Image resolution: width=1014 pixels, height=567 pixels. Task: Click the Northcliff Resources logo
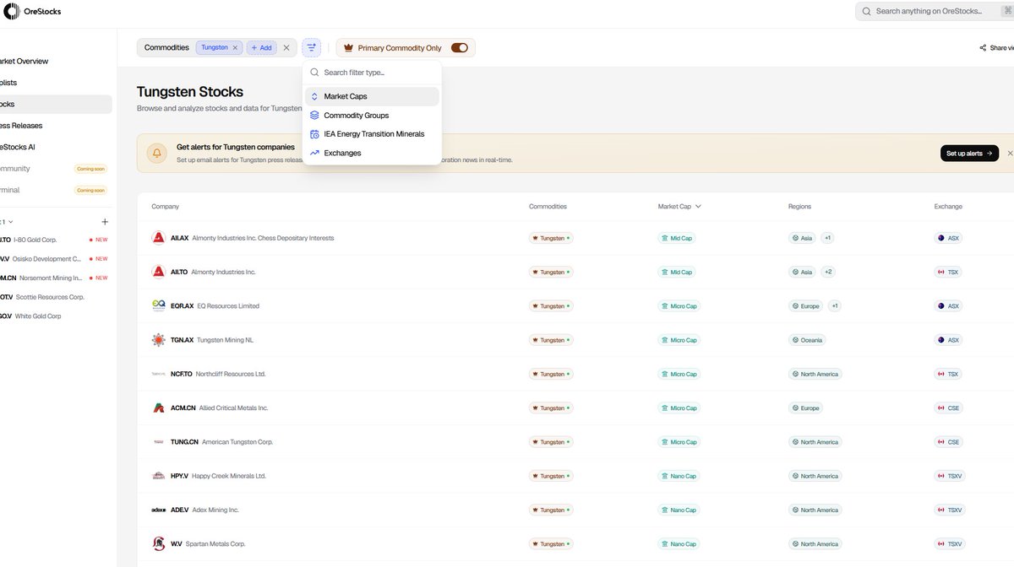coord(158,374)
